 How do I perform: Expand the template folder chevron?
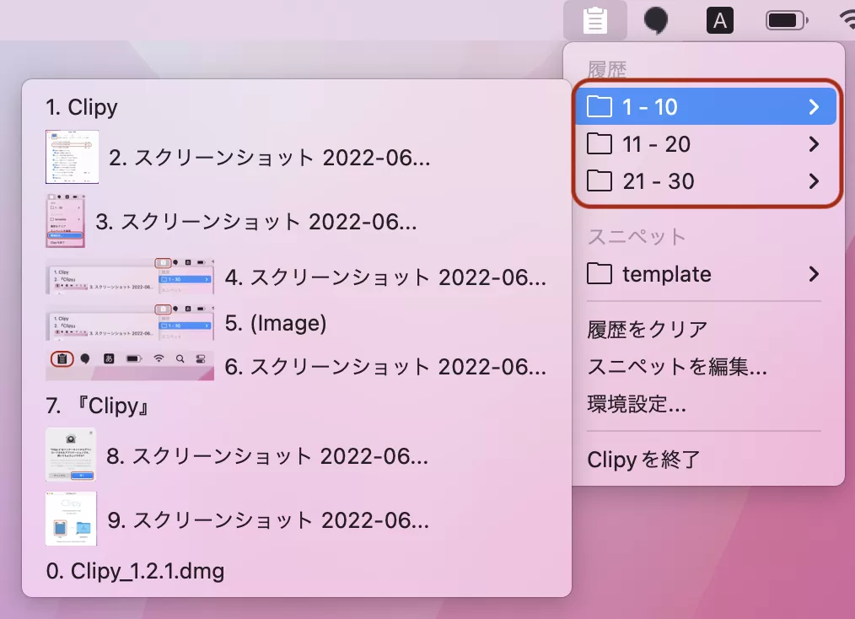[814, 274]
